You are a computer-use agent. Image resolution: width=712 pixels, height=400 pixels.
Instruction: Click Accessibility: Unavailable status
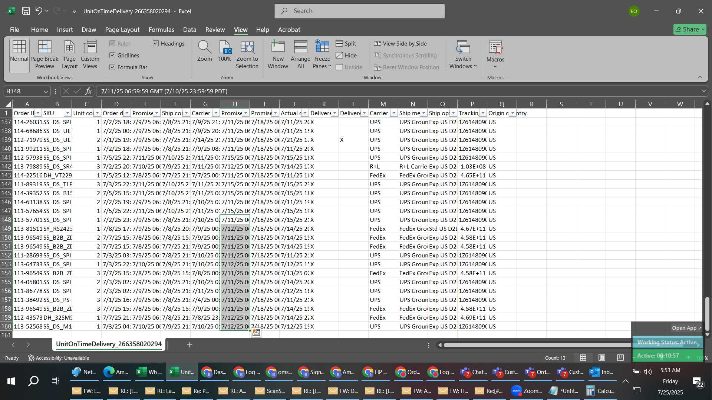point(58,358)
